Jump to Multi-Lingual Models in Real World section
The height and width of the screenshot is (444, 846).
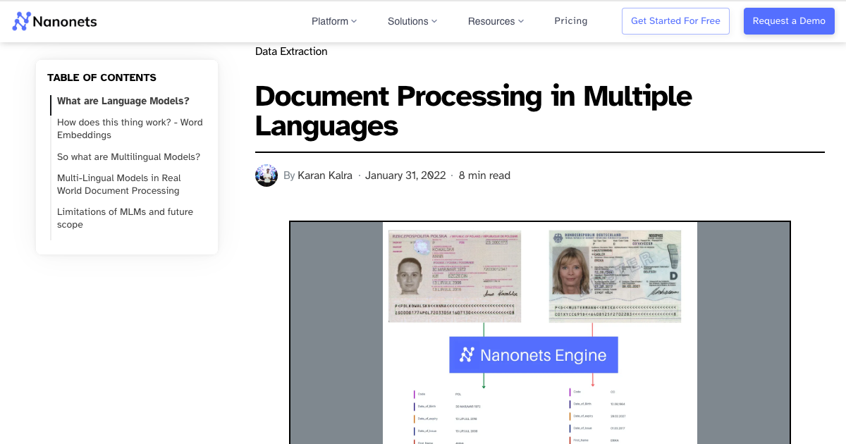coord(119,184)
